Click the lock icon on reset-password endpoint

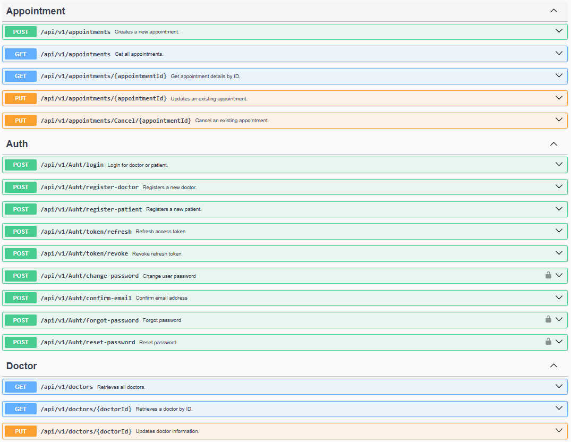point(548,342)
